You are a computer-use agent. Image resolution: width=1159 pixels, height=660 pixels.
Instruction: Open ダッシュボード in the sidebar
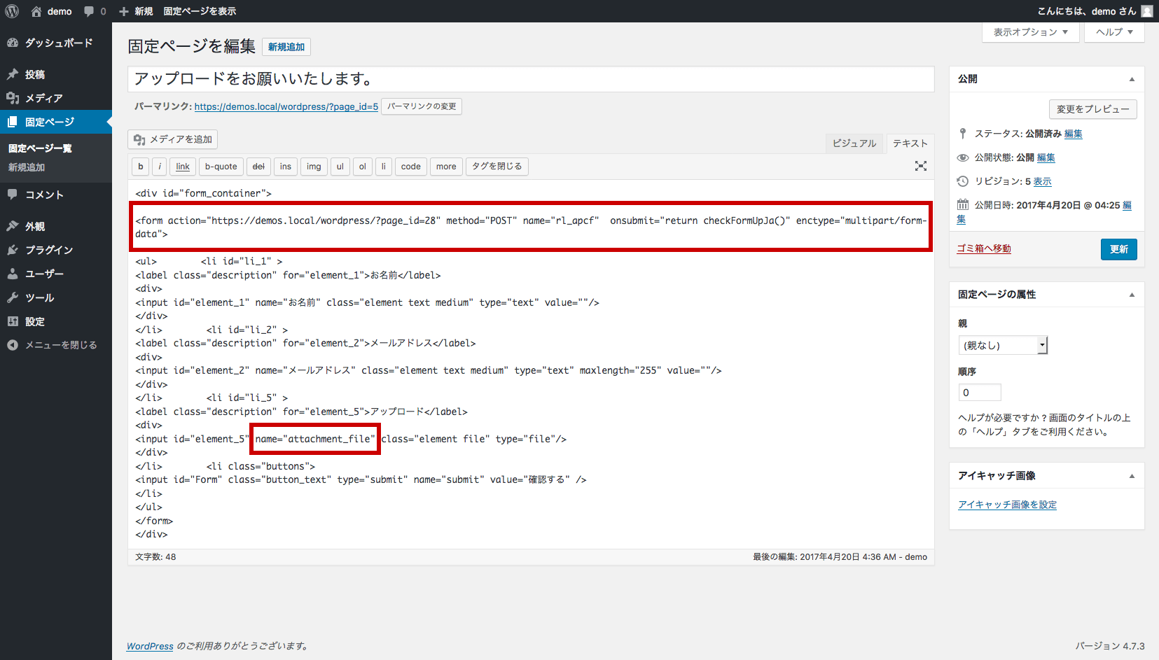tap(56, 43)
